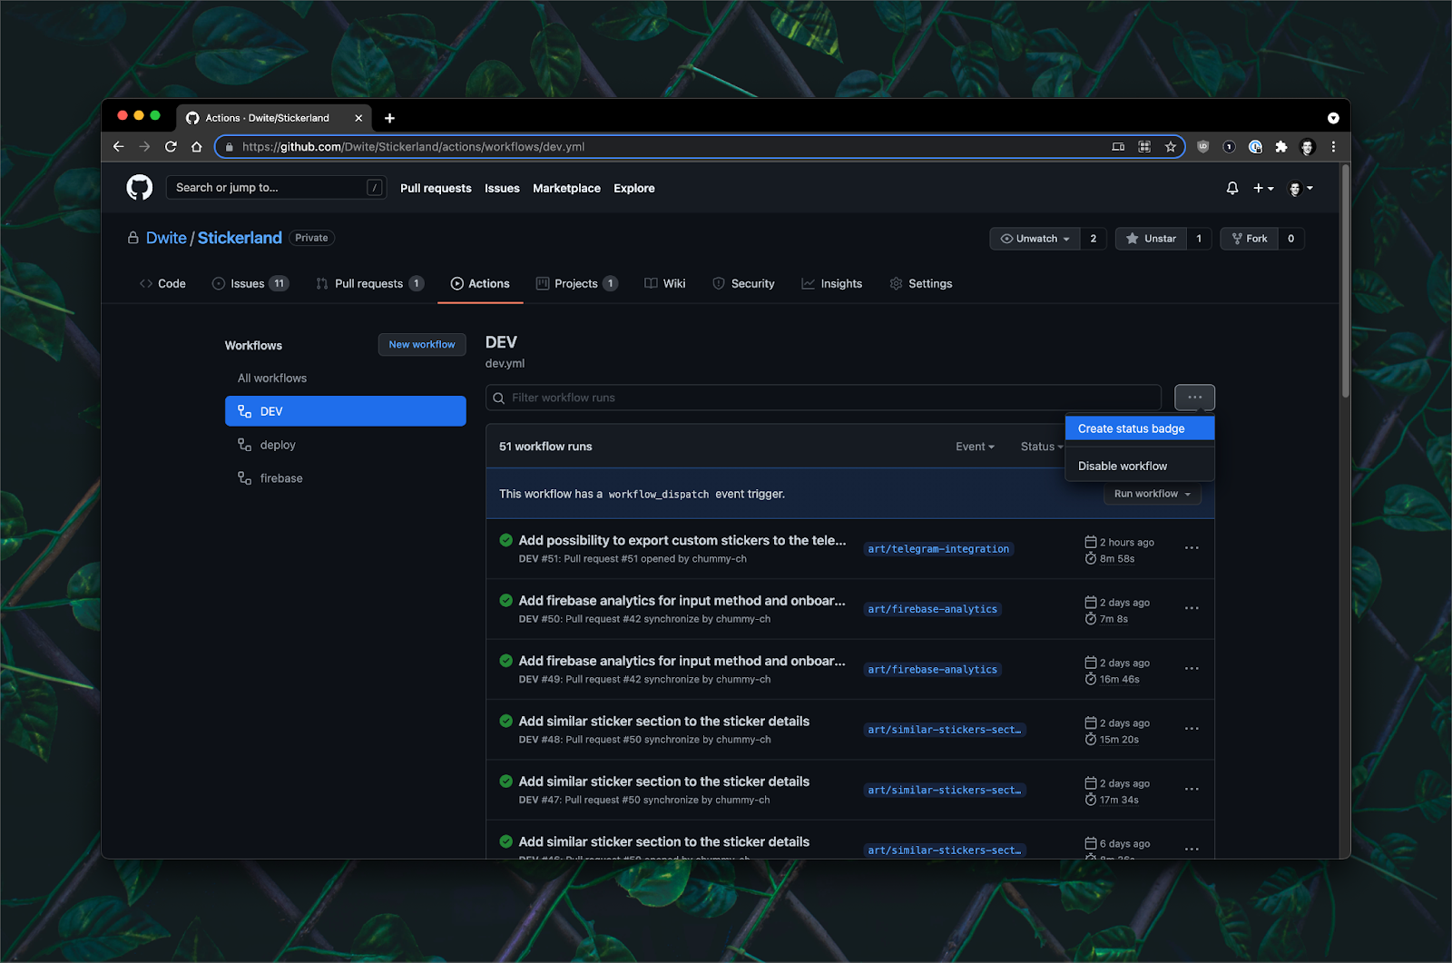Click success checkmark of run DEV #51

pos(506,540)
